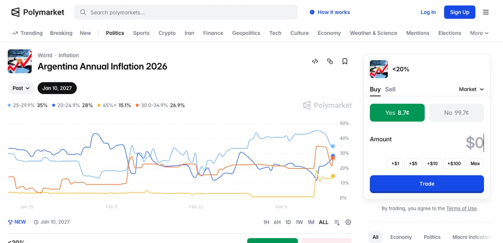The image size is (503, 243).
Task: Select the Yes 8.7¢ outcome
Action: pyautogui.click(x=397, y=113)
